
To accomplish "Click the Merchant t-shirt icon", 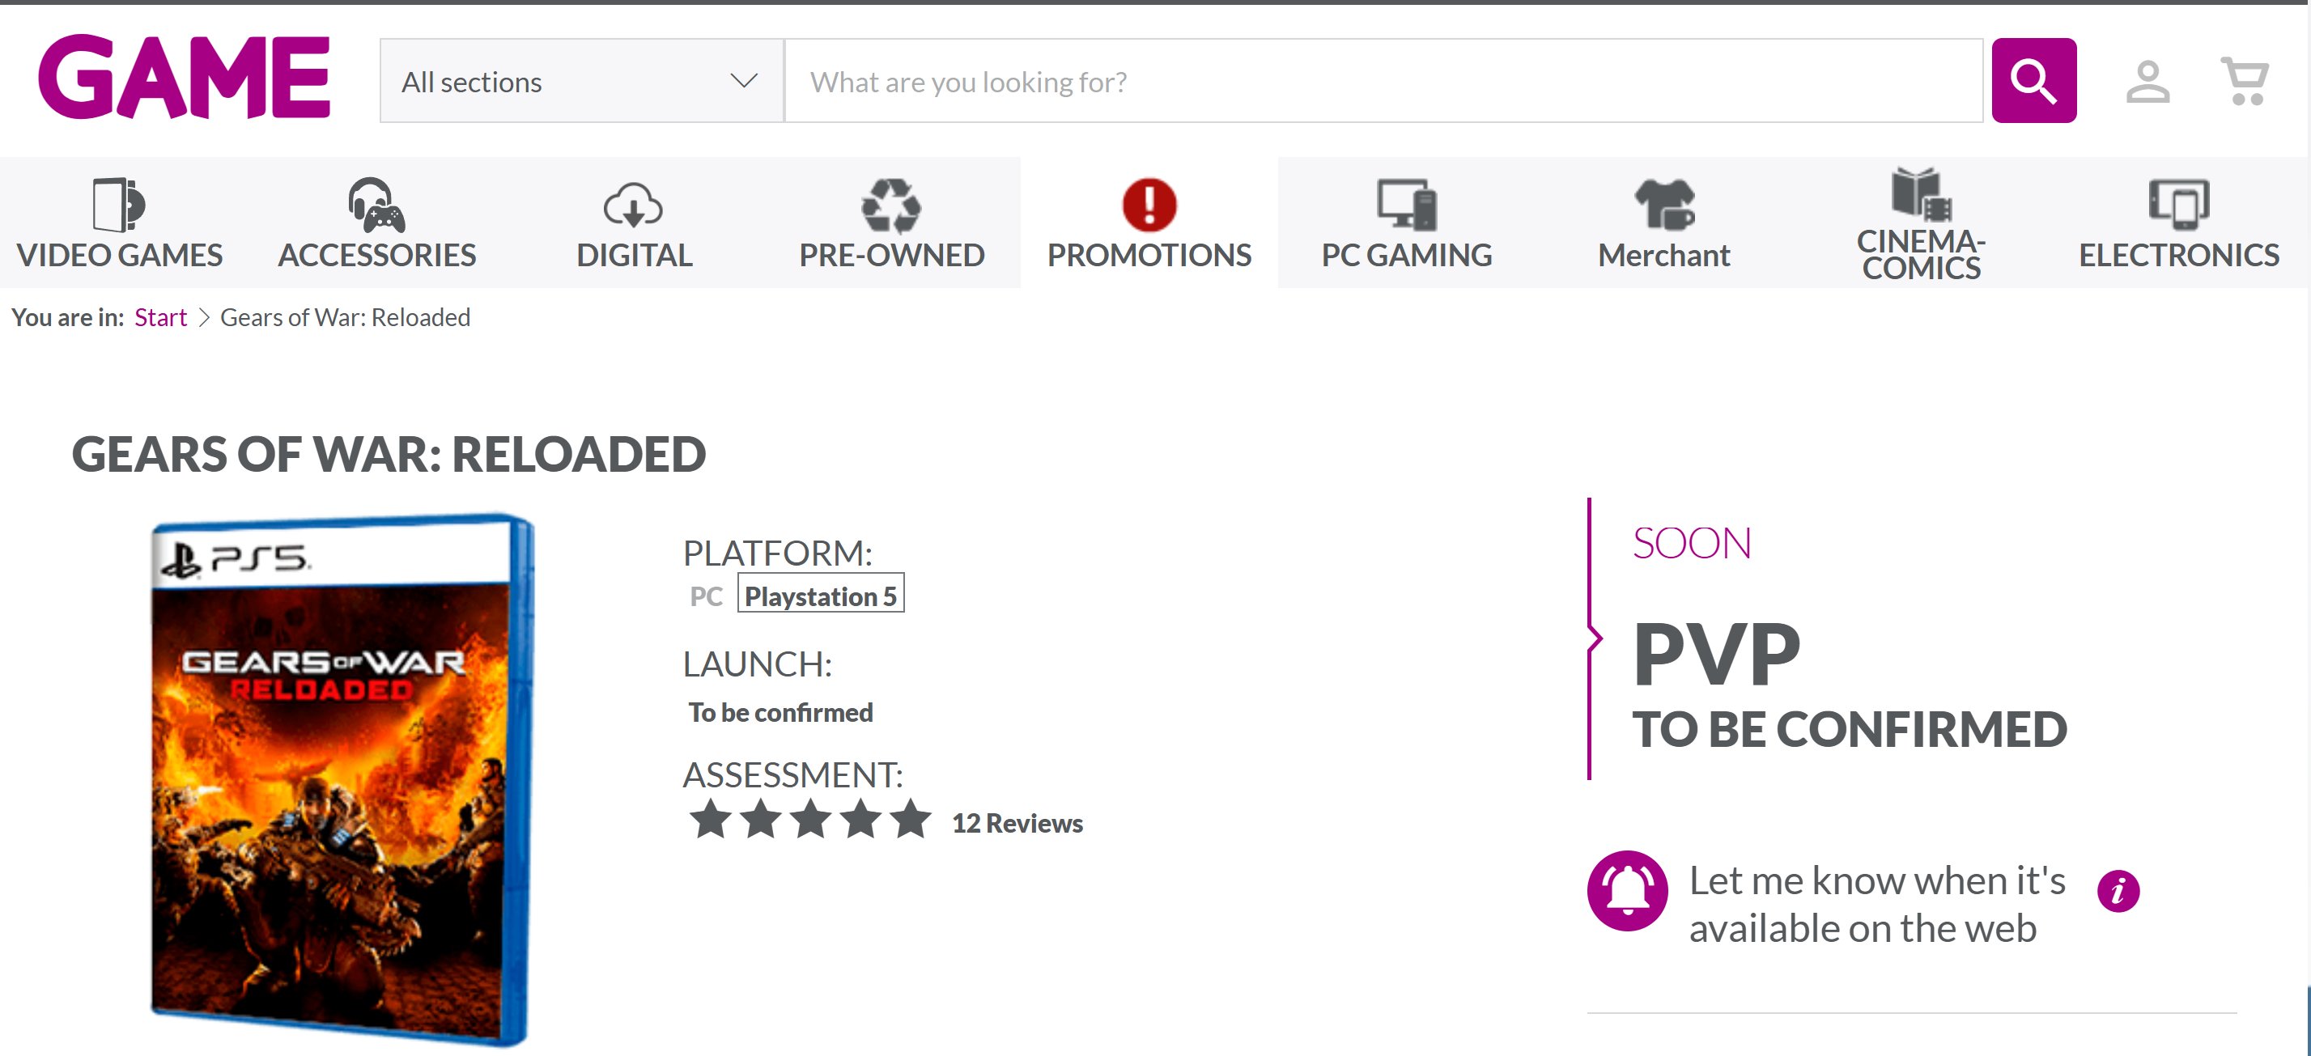I will 1664,205.
